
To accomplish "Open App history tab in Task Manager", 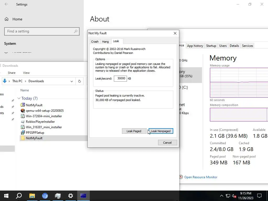I will (195, 46).
